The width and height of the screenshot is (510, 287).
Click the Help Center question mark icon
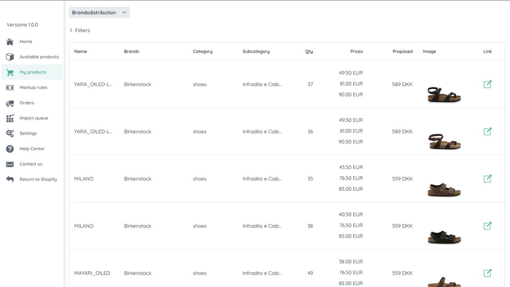click(10, 149)
